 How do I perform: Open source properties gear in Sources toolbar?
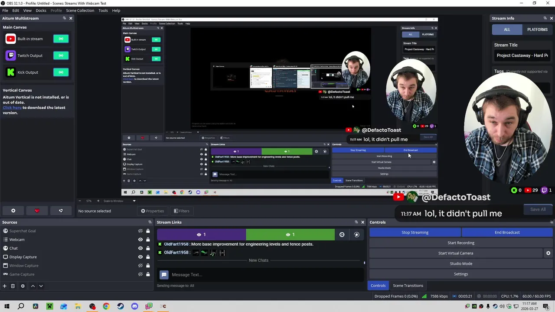coord(23,286)
